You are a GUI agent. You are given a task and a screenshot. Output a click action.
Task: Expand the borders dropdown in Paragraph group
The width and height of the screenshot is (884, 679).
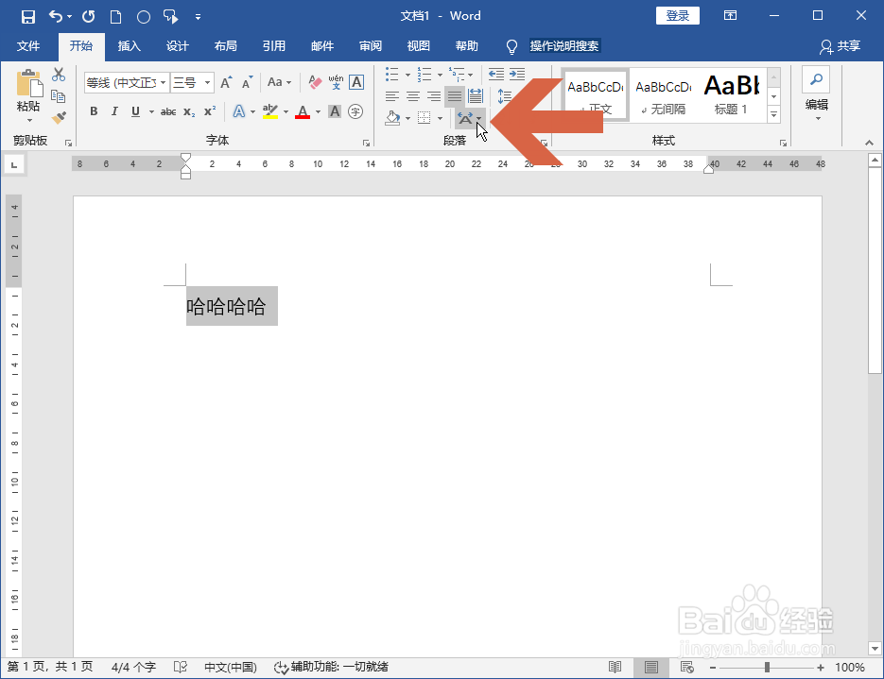(440, 117)
